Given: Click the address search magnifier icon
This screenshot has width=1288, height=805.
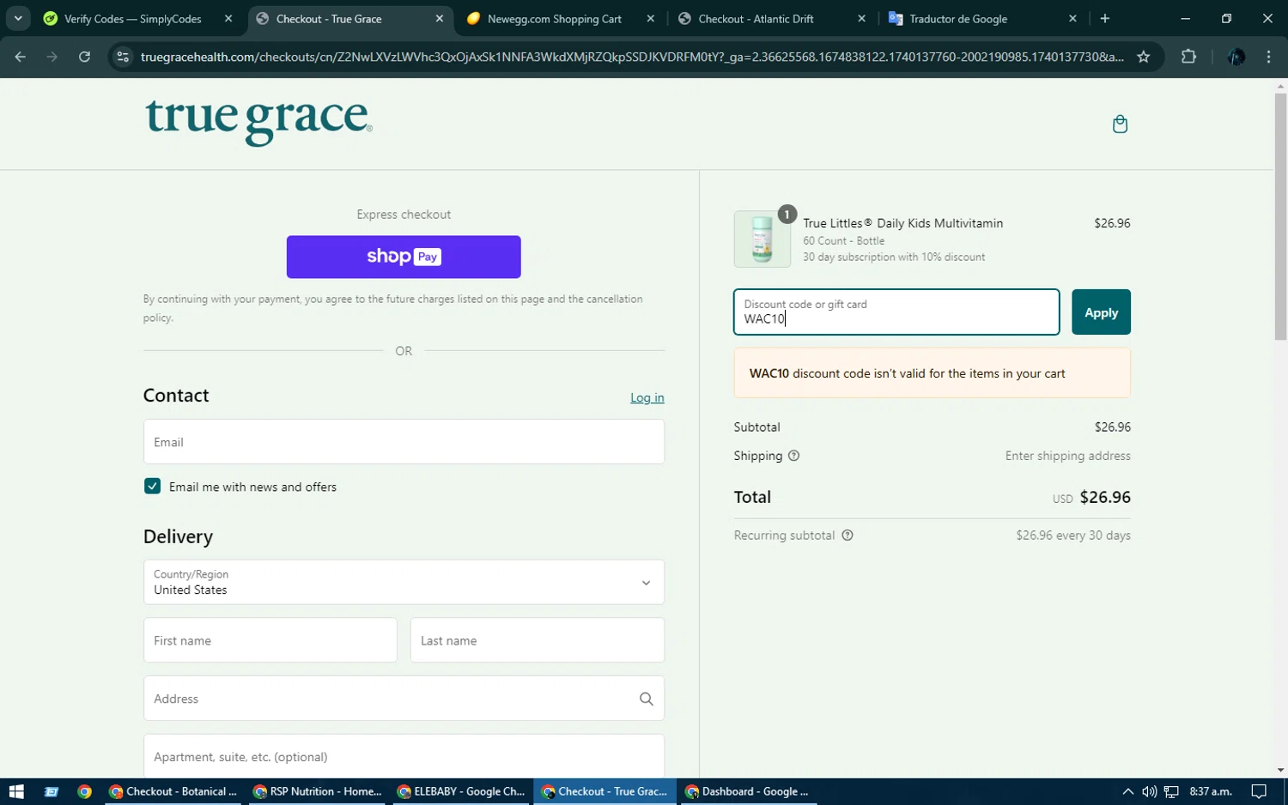Looking at the screenshot, I should (x=646, y=699).
